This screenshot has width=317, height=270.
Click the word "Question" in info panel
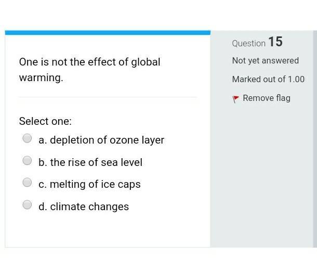point(248,43)
